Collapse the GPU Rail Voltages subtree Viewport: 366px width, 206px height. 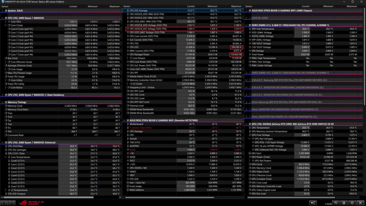249,139
